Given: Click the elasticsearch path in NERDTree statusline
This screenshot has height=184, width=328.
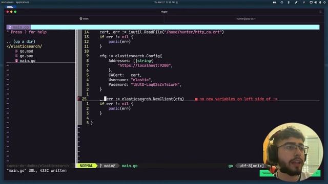Looking at the screenshot, I should pyautogui.click(x=37, y=166).
